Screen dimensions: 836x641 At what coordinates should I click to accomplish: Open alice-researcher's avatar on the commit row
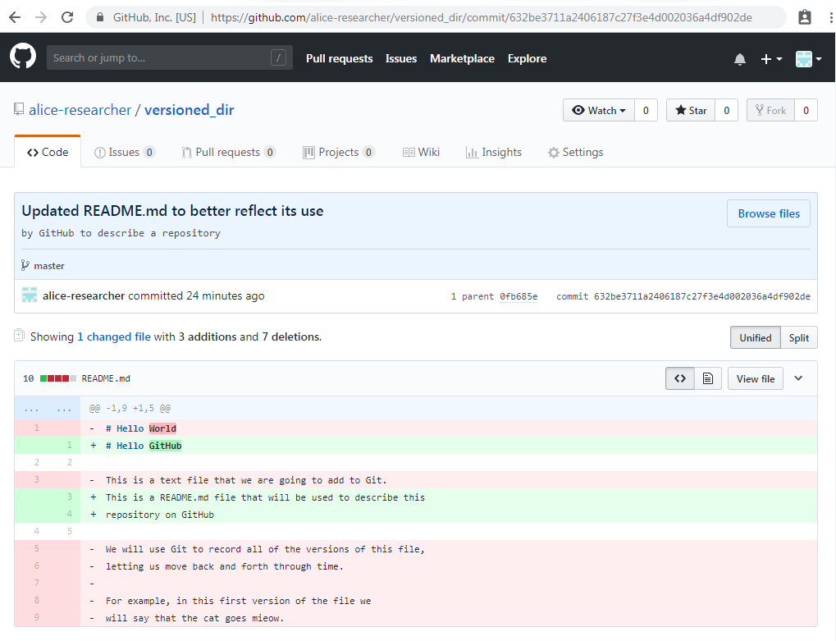[x=30, y=295]
